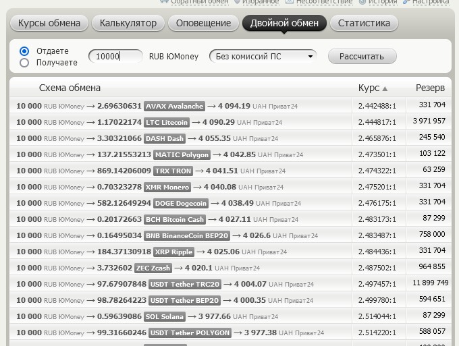Click the USDT Tether TRC20 tag

click(185, 284)
